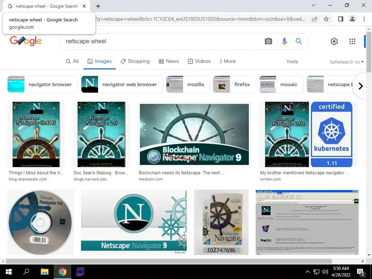This screenshot has width=372, height=279.
Task: Open medium.com source link
Action: (151, 179)
